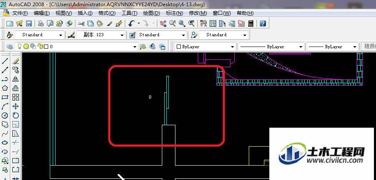The height and width of the screenshot is (180, 376).
Task: Open the Text Style manager icon
Action: pos(9,35)
